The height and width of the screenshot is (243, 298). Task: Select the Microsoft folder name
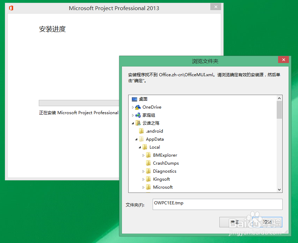(163, 187)
